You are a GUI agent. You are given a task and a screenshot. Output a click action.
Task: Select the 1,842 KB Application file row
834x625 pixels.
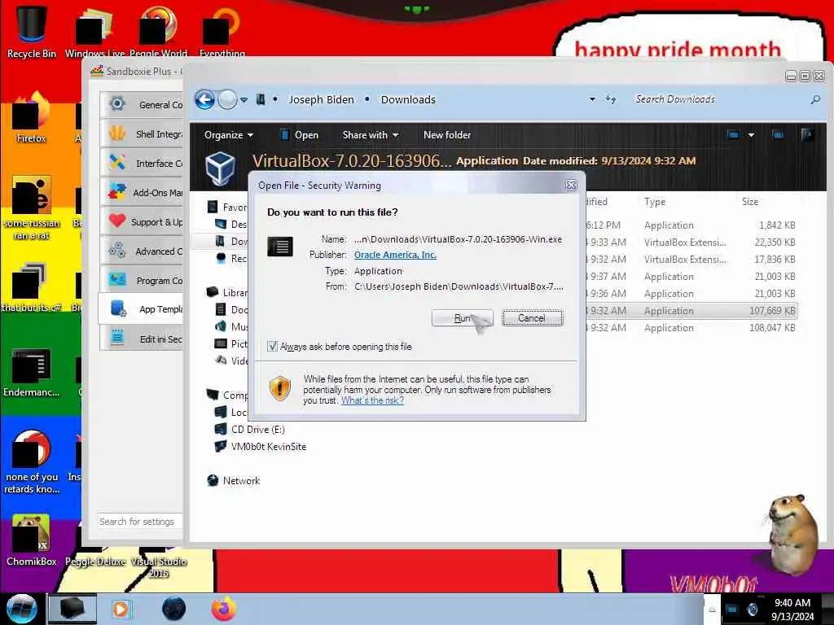tap(691, 225)
